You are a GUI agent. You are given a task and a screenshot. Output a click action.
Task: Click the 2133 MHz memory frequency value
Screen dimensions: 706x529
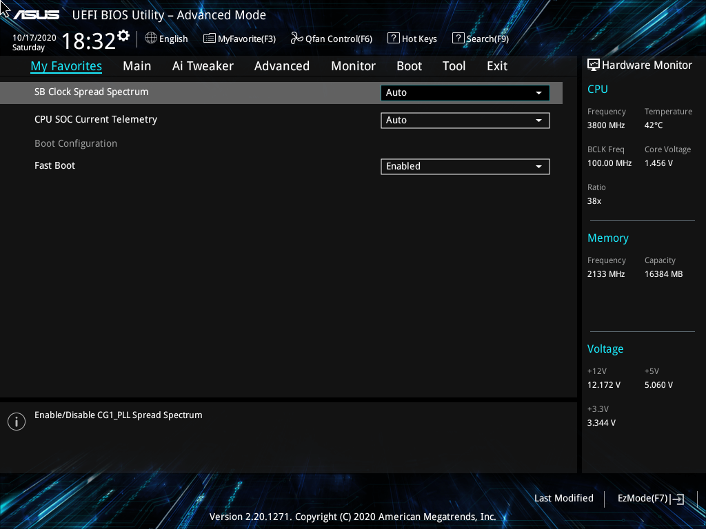click(x=606, y=274)
